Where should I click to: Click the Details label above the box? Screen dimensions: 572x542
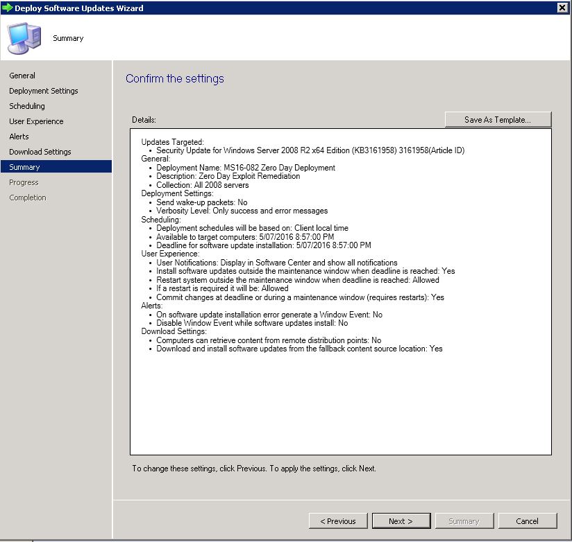(x=144, y=120)
